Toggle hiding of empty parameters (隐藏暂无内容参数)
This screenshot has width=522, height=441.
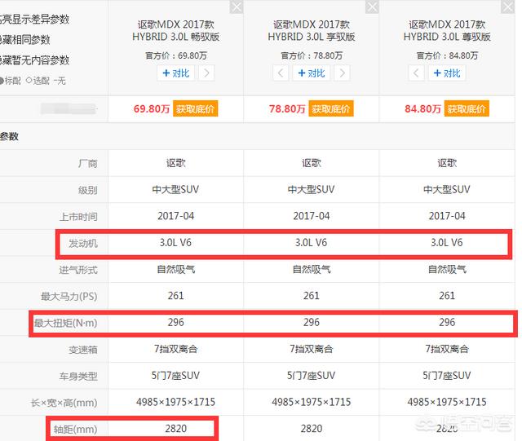(34, 60)
